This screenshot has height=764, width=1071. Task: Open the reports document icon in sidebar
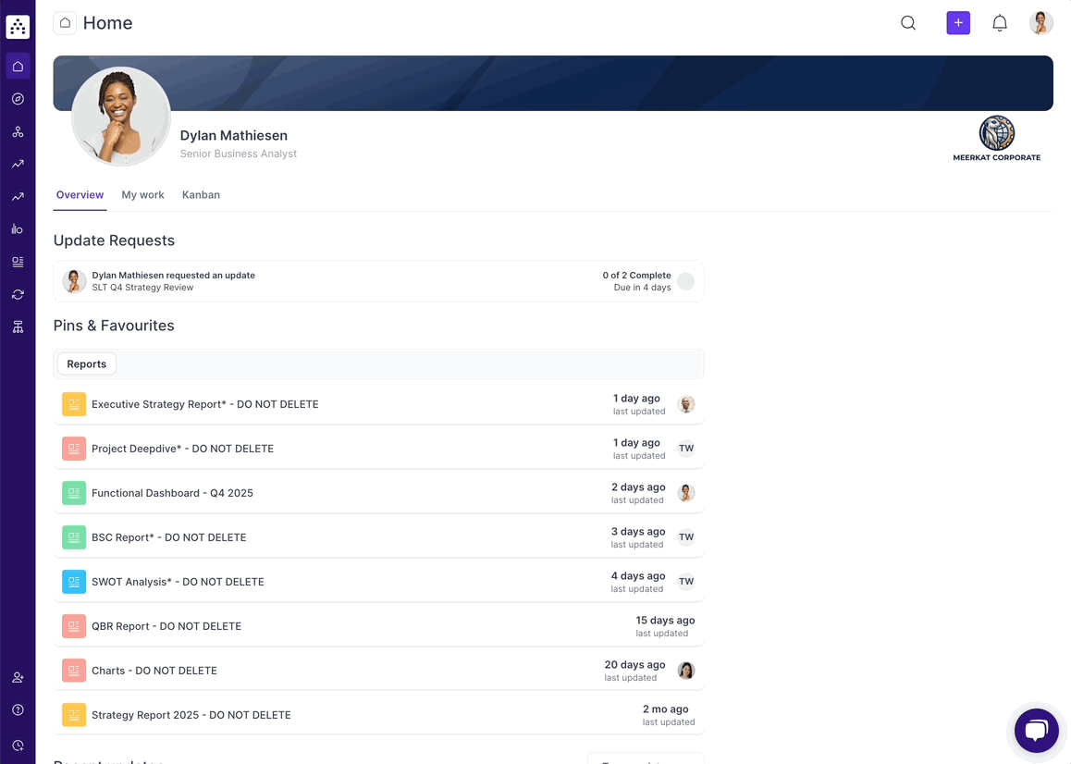coord(17,261)
